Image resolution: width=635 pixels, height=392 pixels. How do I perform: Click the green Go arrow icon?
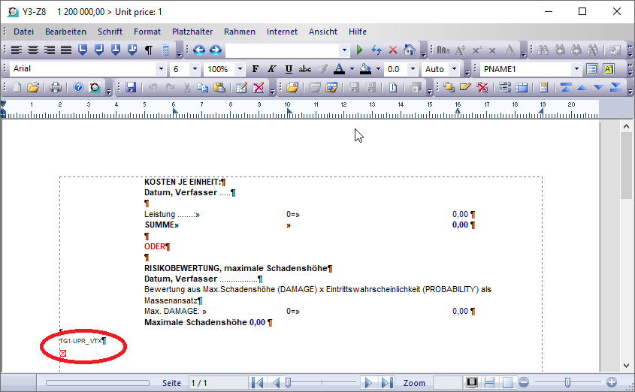click(x=360, y=50)
